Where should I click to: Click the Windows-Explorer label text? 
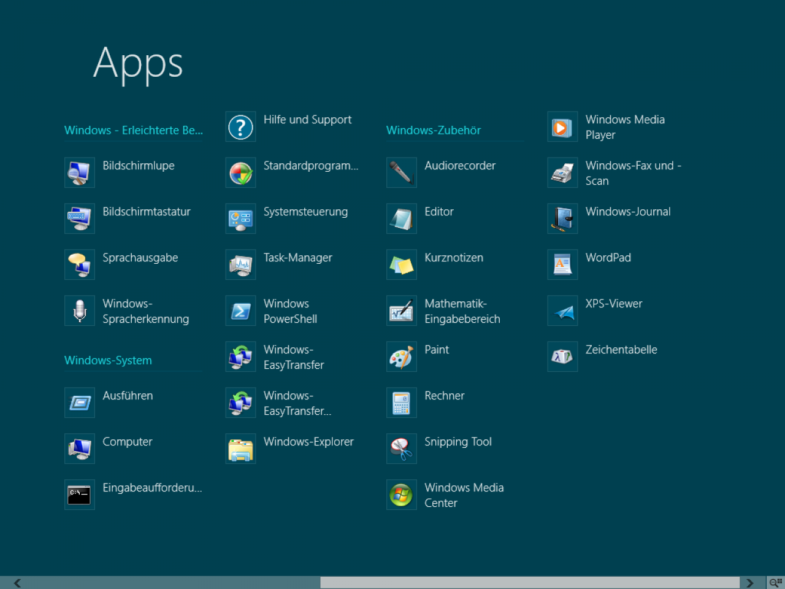[308, 442]
